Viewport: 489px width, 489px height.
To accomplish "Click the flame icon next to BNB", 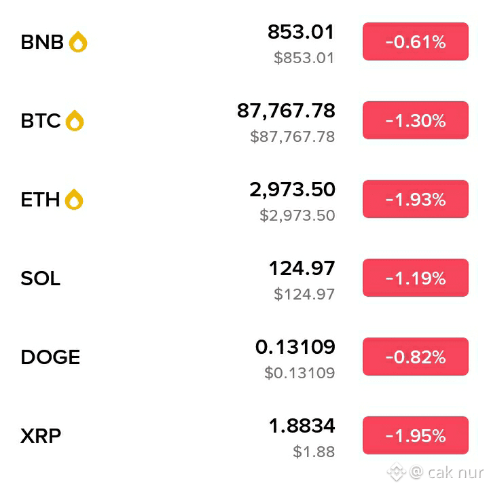I will click(x=78, y=41).
